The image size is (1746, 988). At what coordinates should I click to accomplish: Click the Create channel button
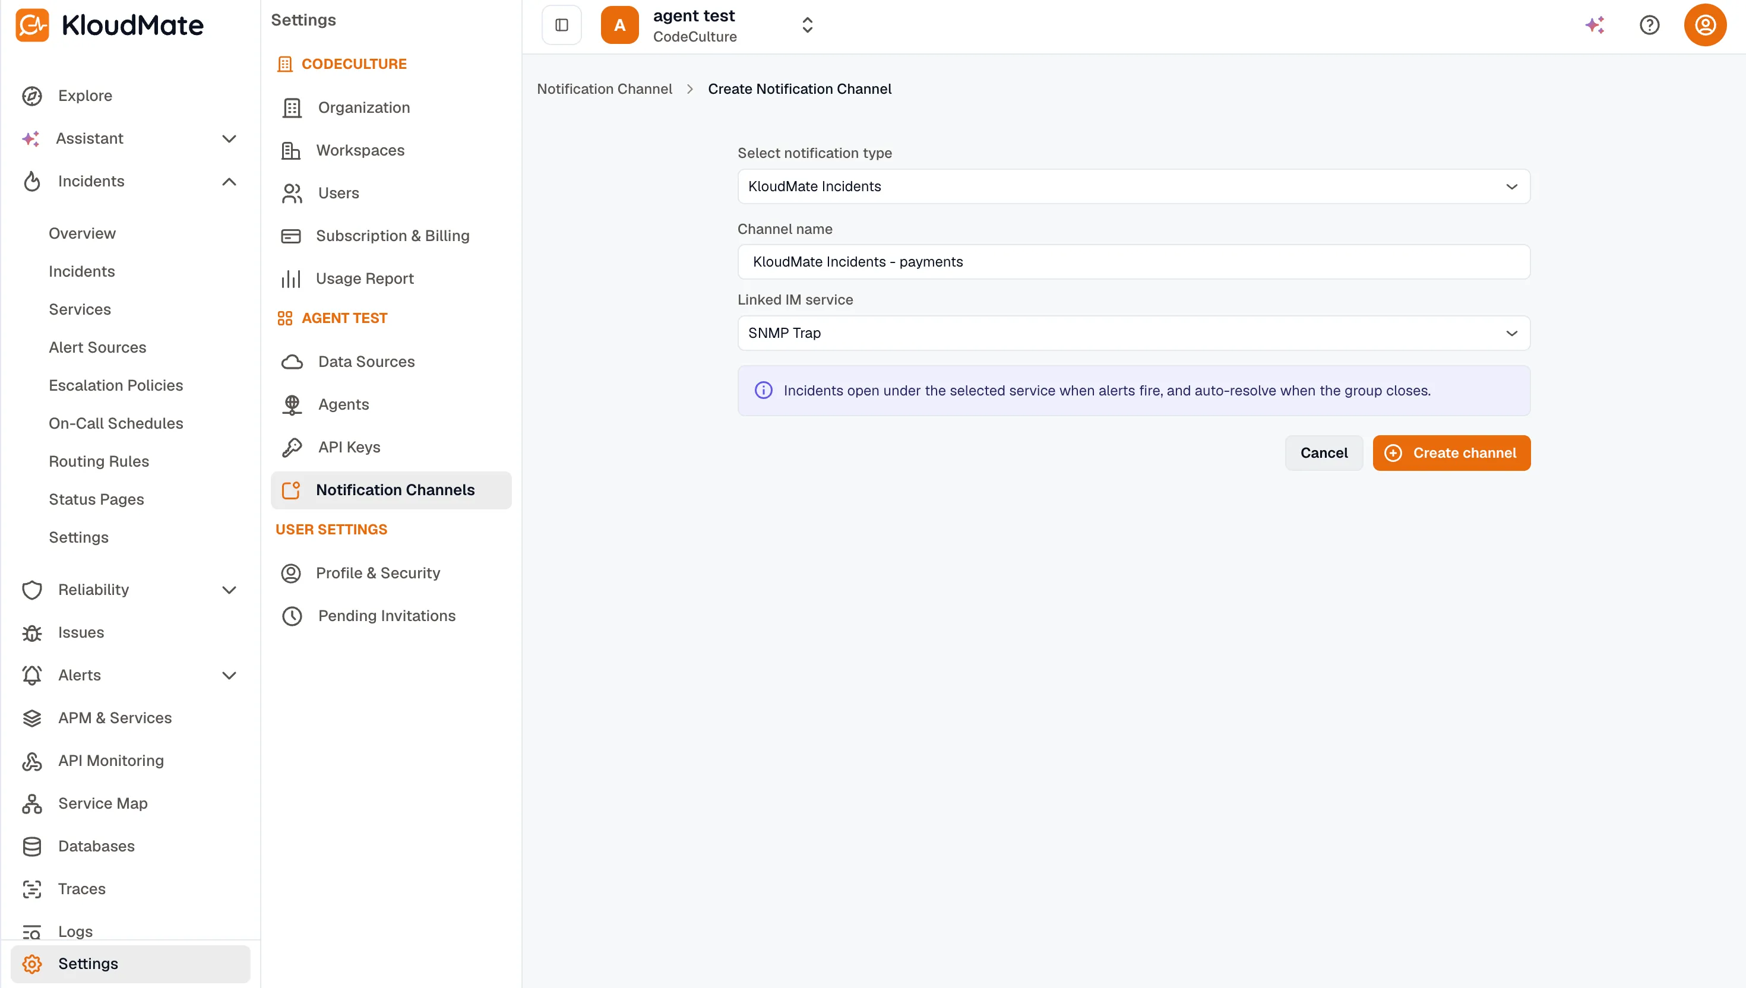click(1451, 452)
